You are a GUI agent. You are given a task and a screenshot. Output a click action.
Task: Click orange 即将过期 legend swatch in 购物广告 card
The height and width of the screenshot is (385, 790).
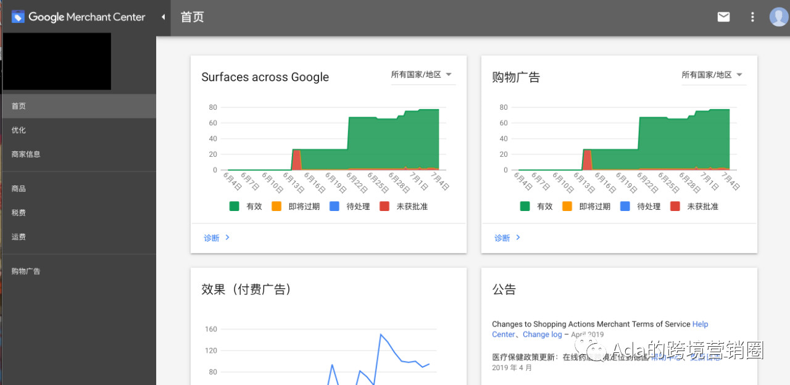click(567, 207)
